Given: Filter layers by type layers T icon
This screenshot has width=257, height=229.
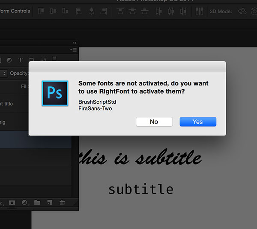Looking at the screenshot, I should (x=20, y=60).
